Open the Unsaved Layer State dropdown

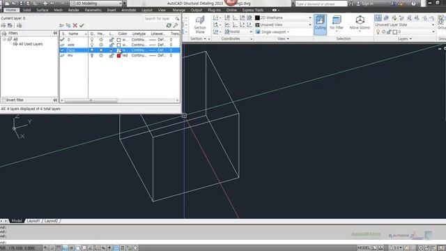click(x=433, y=25)
